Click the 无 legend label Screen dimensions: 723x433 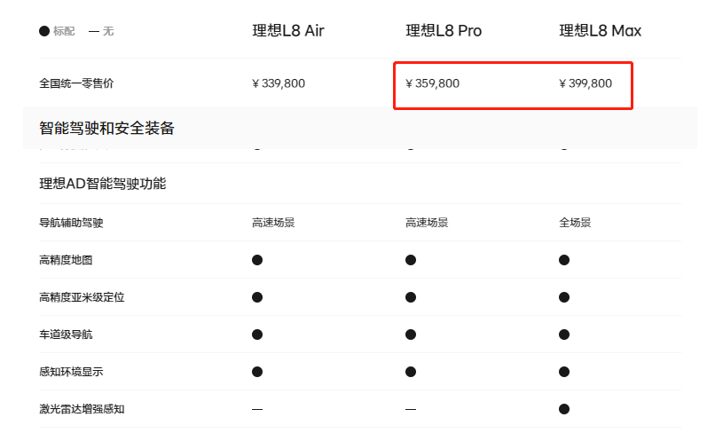pyautogui.click(x=108, y=31)
